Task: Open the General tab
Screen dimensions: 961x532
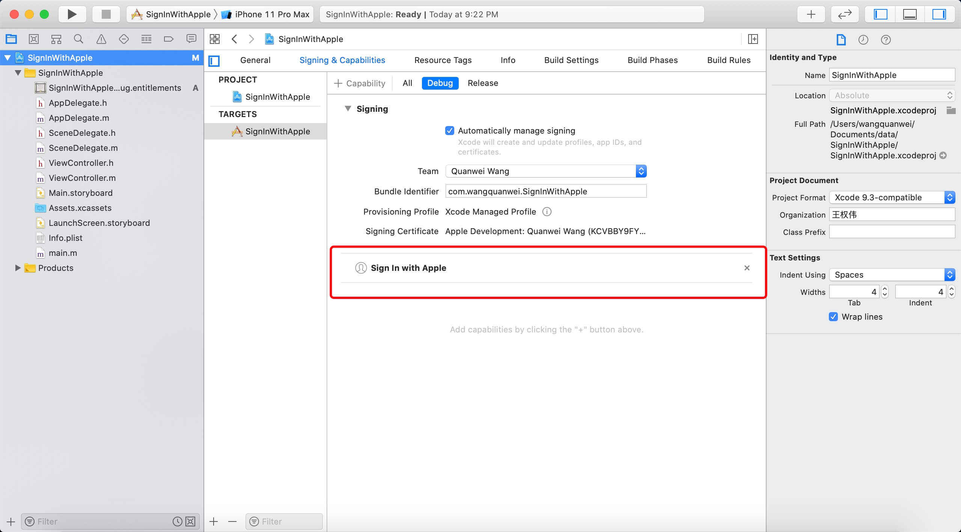Action: (255, 60)
